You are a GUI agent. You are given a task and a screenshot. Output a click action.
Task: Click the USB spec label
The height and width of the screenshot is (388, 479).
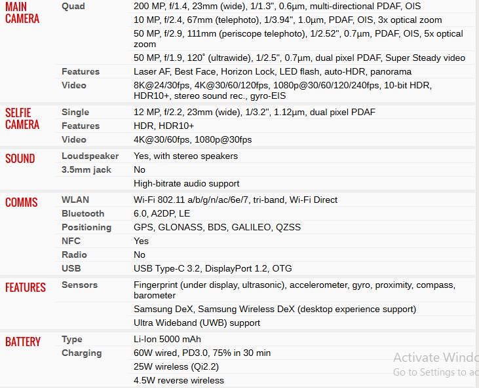pyautogui.click(x=71, y=268)
